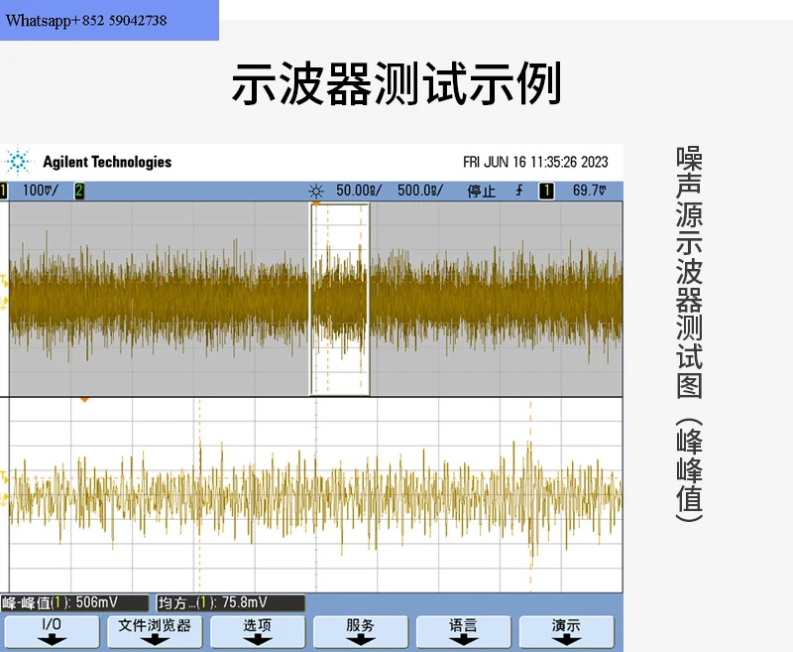Click the orange trigger marker in the lower window
This screenshot has height=652, width=793.
point(84,400)
